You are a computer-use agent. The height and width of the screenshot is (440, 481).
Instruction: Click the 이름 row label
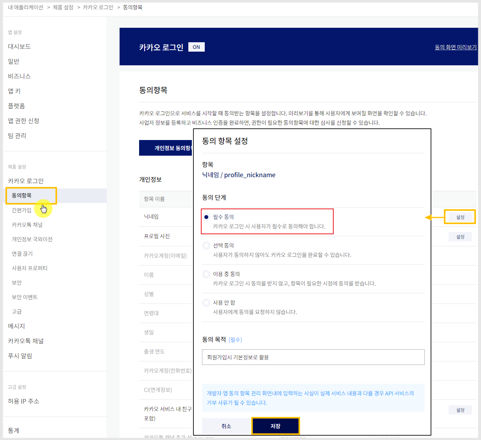tap(149, 275)
